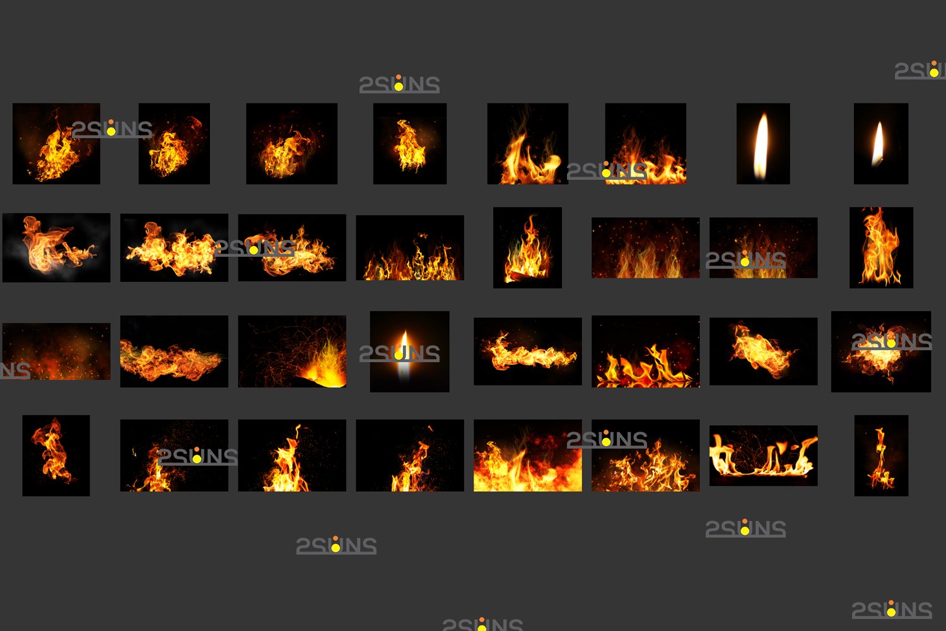Open the hazy glowing embers overlay

[56, 351]
